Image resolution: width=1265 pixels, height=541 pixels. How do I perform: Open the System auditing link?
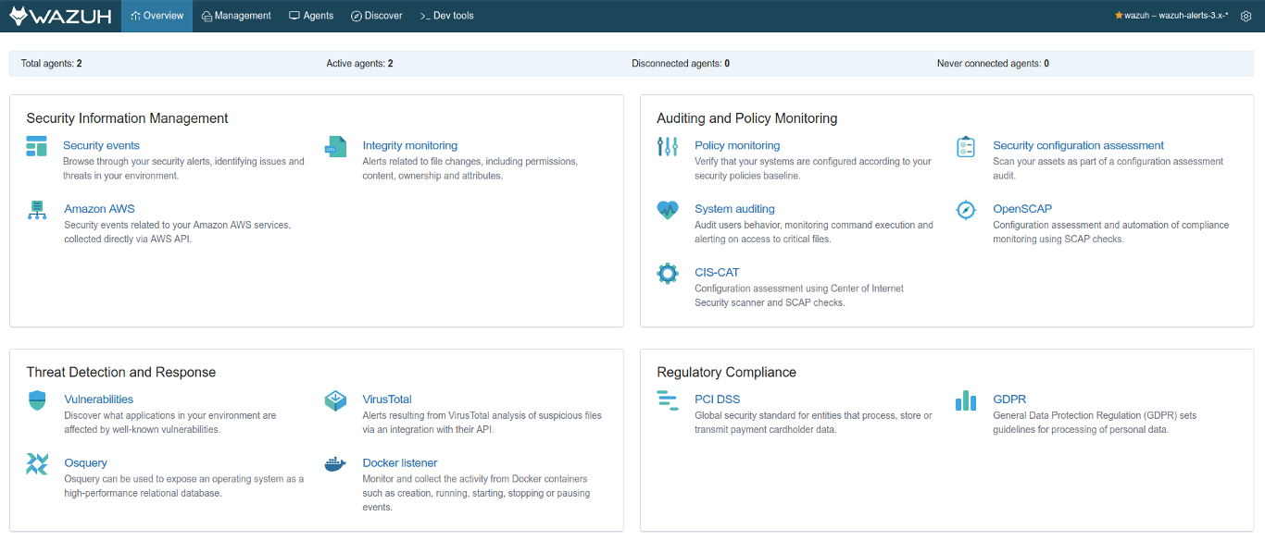734,209
